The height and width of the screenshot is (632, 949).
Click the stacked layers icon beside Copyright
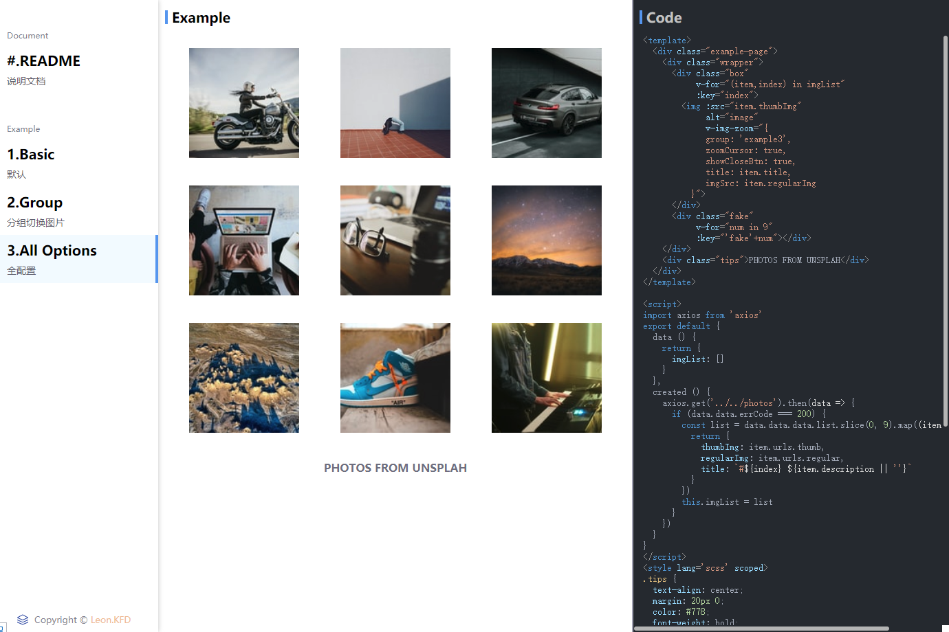(23, 620)
